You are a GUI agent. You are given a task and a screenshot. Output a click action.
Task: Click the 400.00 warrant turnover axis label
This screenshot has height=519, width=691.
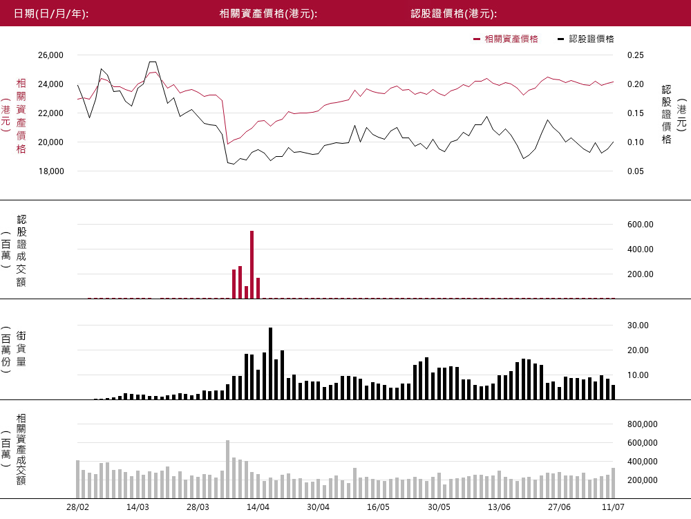coord(641,249)
